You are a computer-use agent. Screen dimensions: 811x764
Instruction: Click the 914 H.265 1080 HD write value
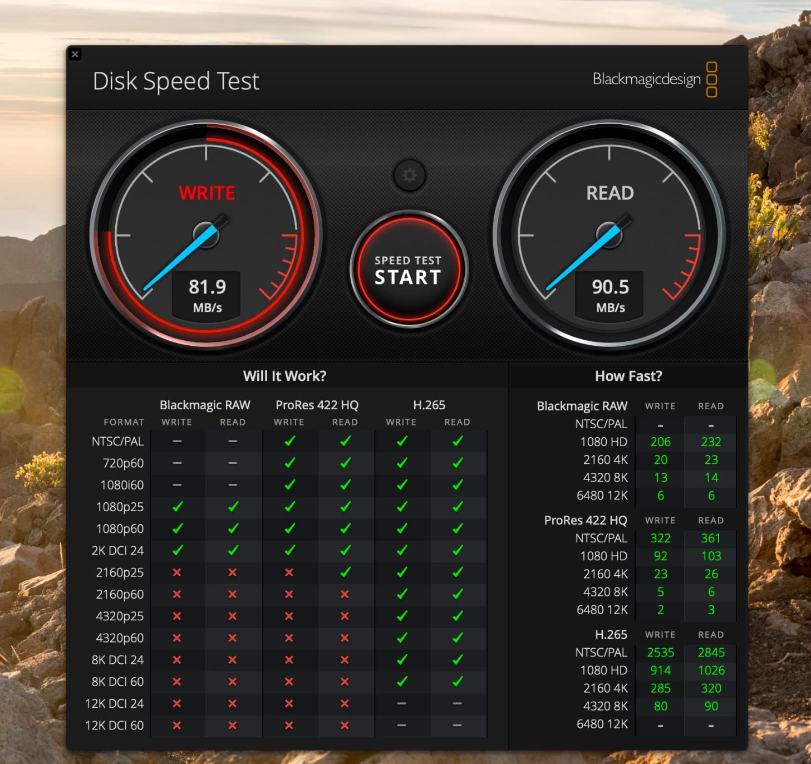(660, 670)
